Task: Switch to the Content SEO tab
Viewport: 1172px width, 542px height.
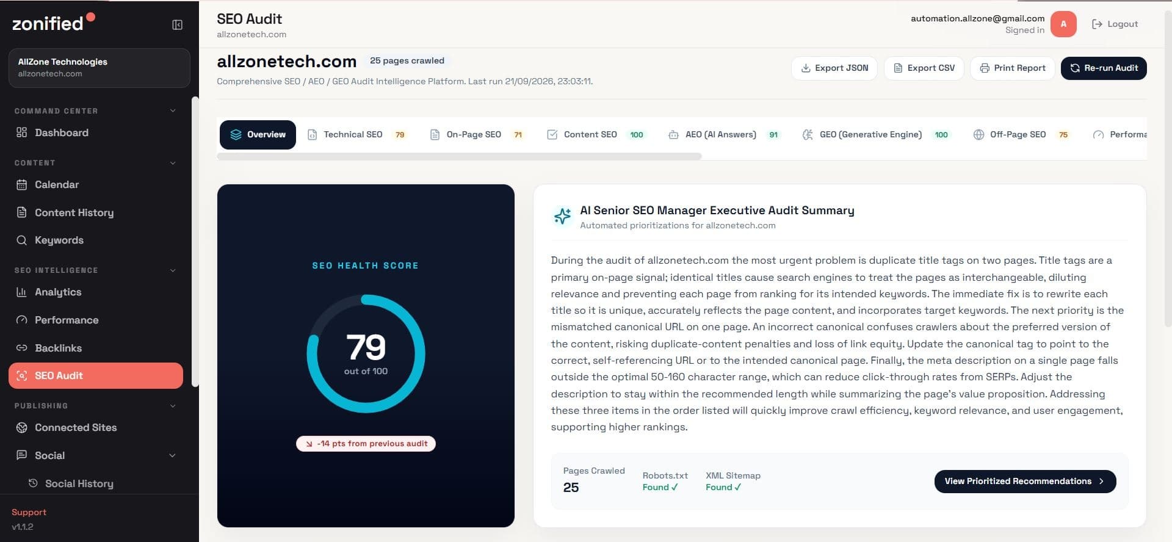Action: pos(596,134)
